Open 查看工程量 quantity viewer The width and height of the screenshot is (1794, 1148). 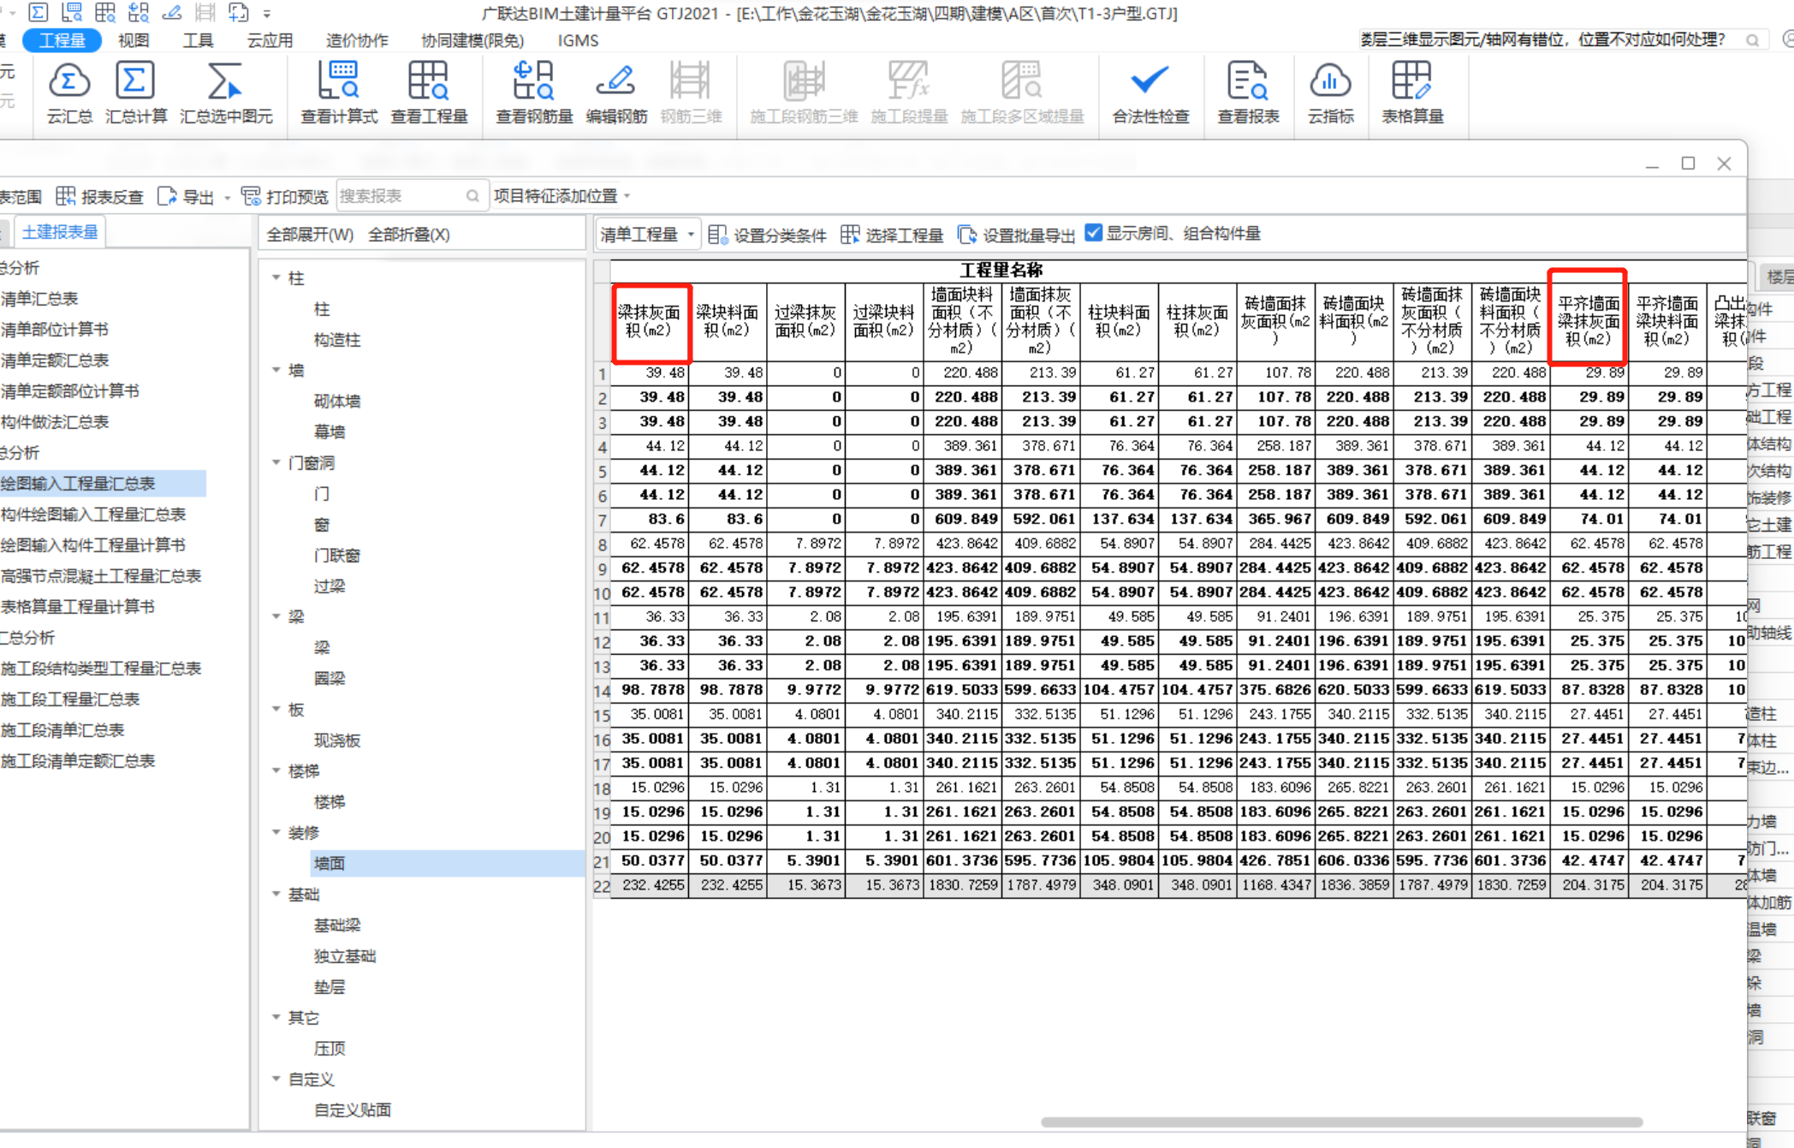(x=429, y=93)
